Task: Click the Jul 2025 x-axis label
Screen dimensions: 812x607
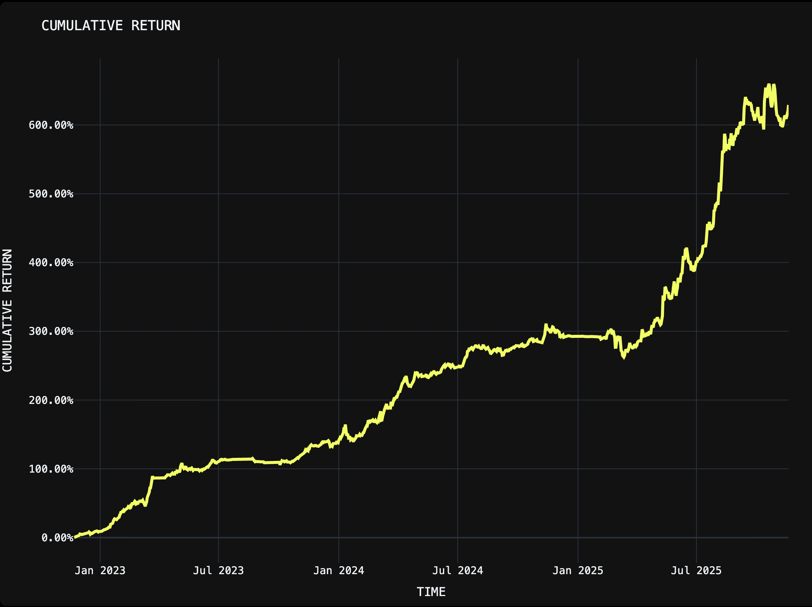Action: (x=696, y=570)
